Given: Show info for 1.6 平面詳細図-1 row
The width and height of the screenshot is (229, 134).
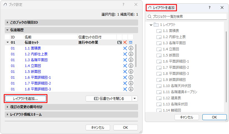Looking at the screenshot, I should click(x=131, y=77).
